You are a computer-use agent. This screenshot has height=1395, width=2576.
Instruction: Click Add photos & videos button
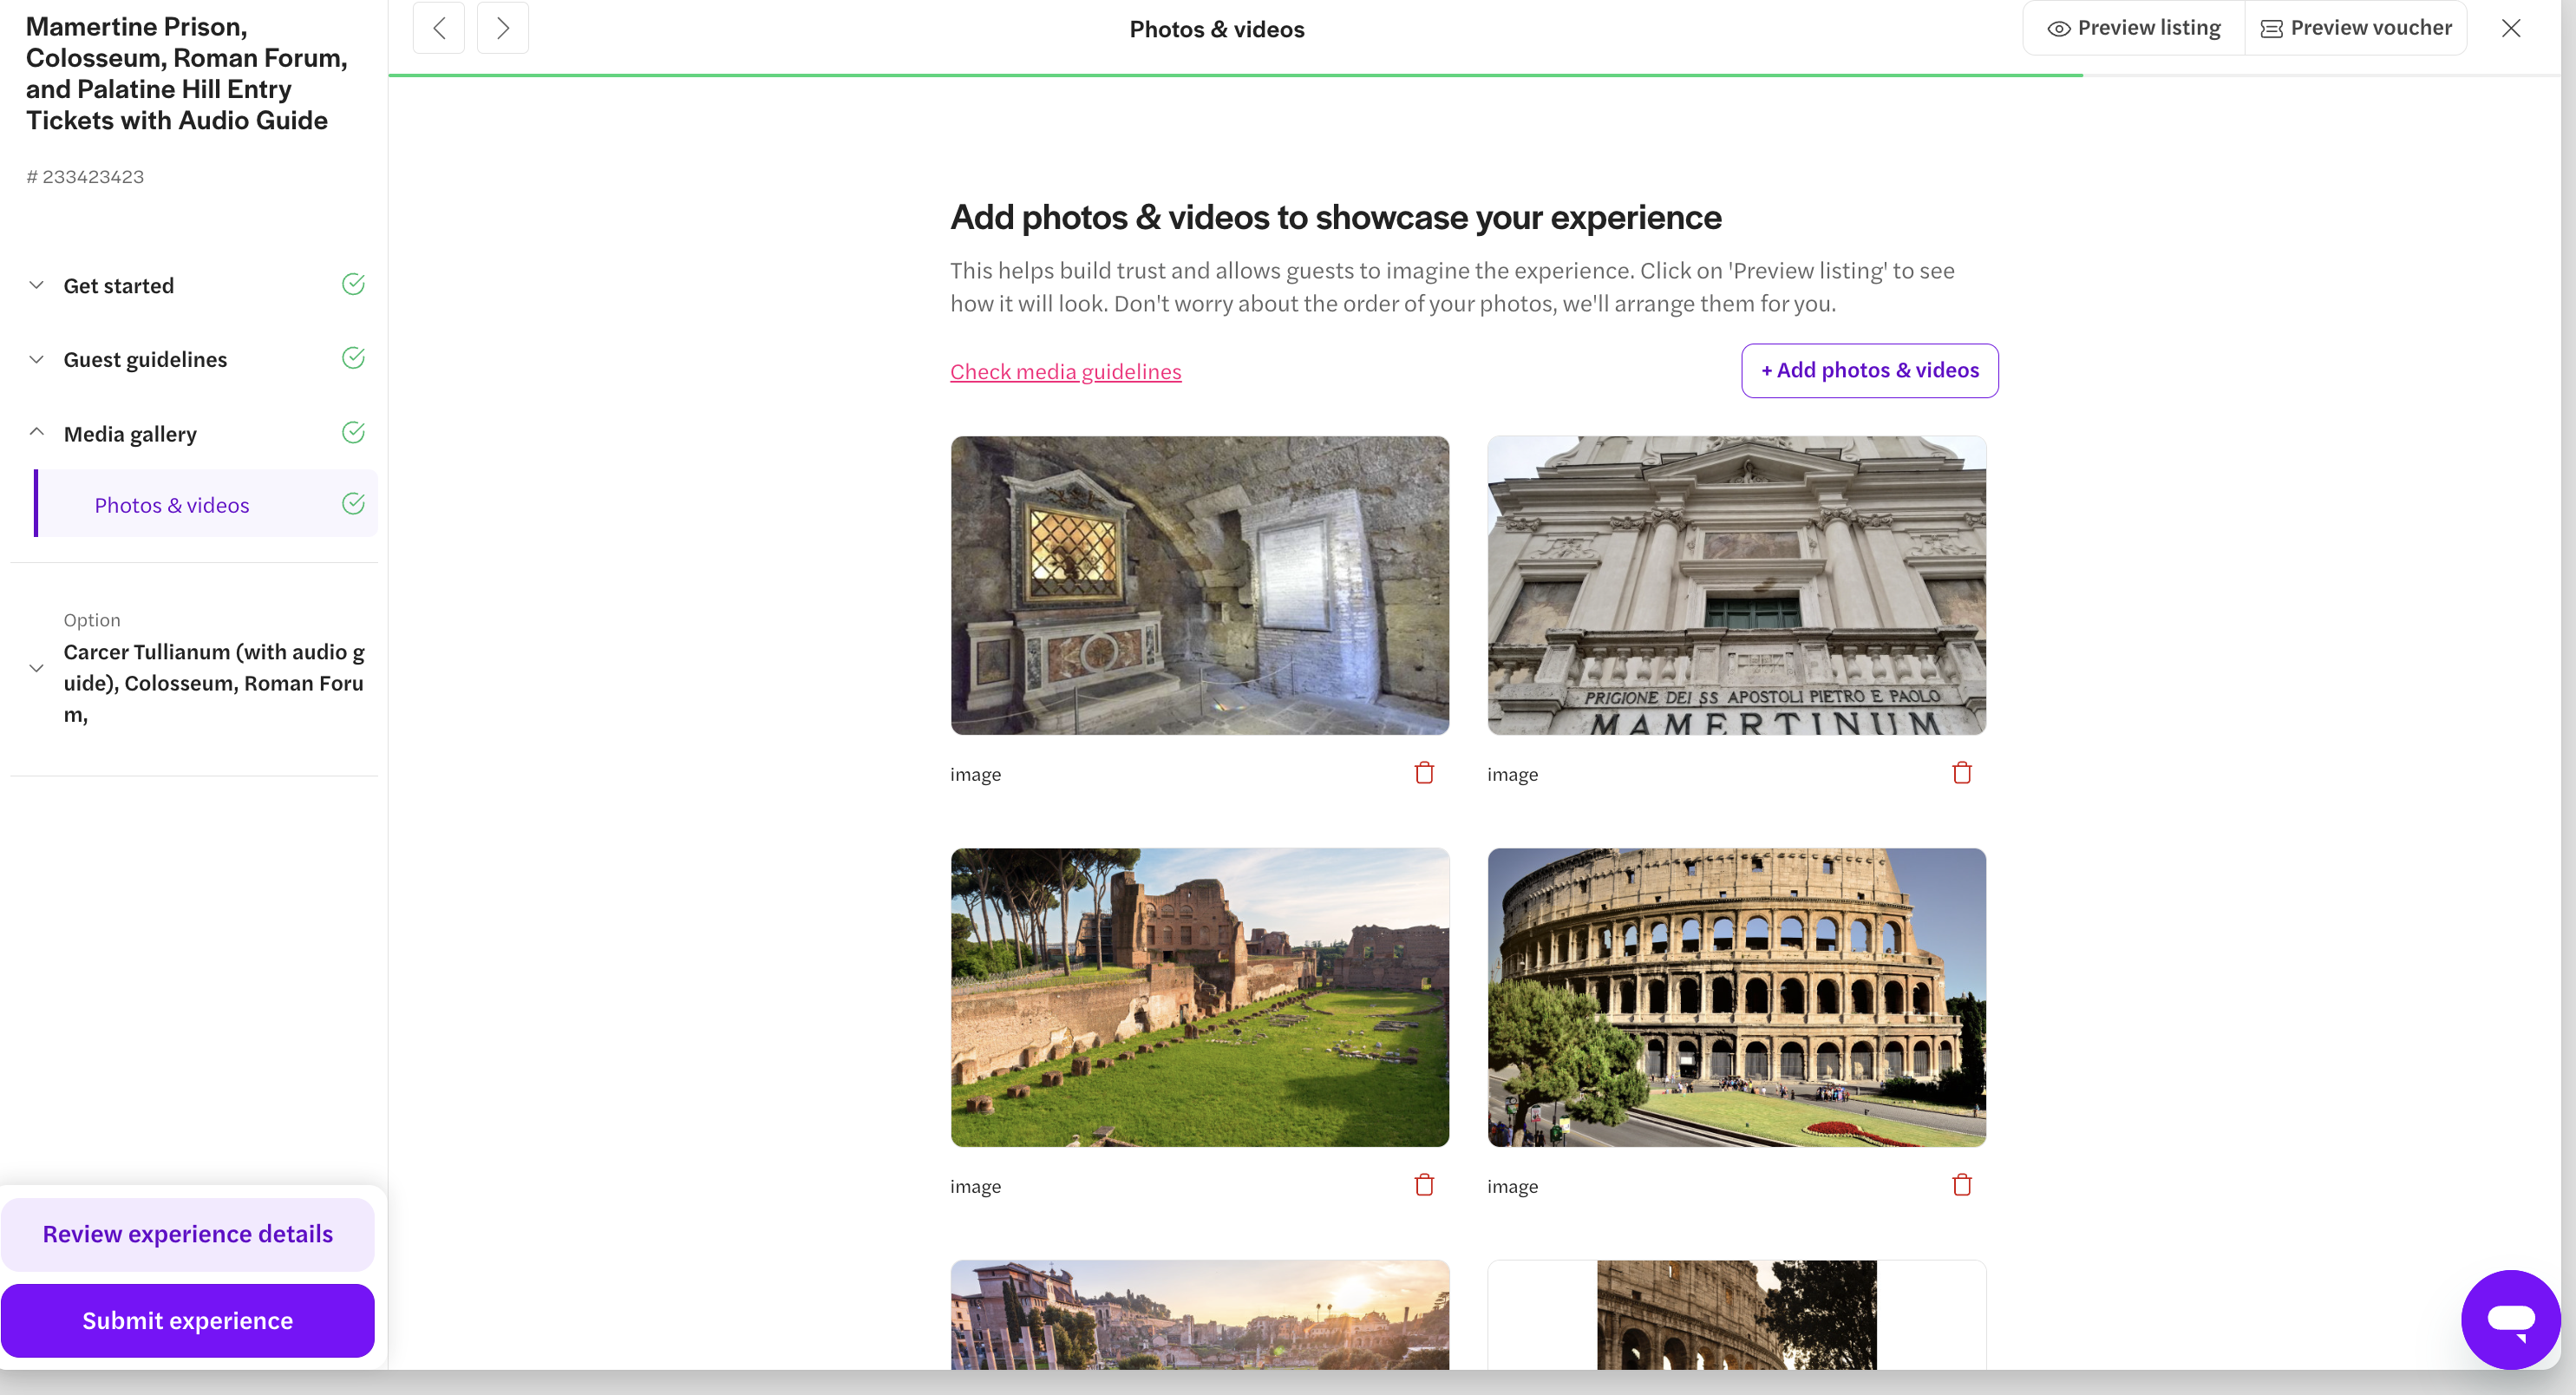click(1869, 371)
